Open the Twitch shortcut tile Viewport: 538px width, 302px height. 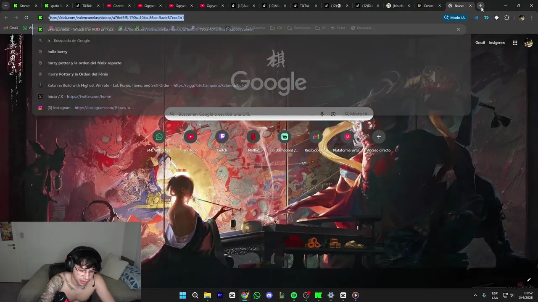[x=222, y=141]
